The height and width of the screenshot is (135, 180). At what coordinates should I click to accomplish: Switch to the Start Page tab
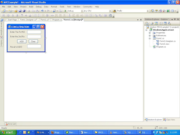pyautogui.click(x=12, y=20)
